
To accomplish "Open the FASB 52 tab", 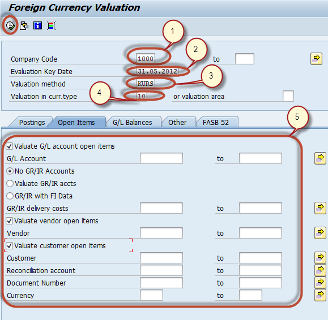I will pyautogui.click(x=215, y=122).
